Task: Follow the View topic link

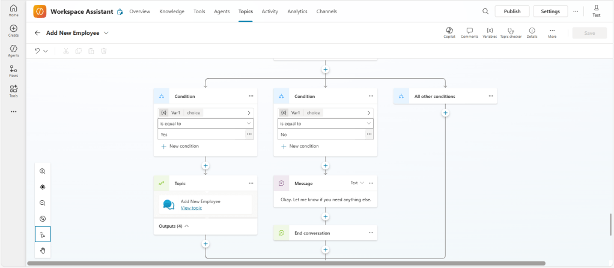Action: (191, 208)
